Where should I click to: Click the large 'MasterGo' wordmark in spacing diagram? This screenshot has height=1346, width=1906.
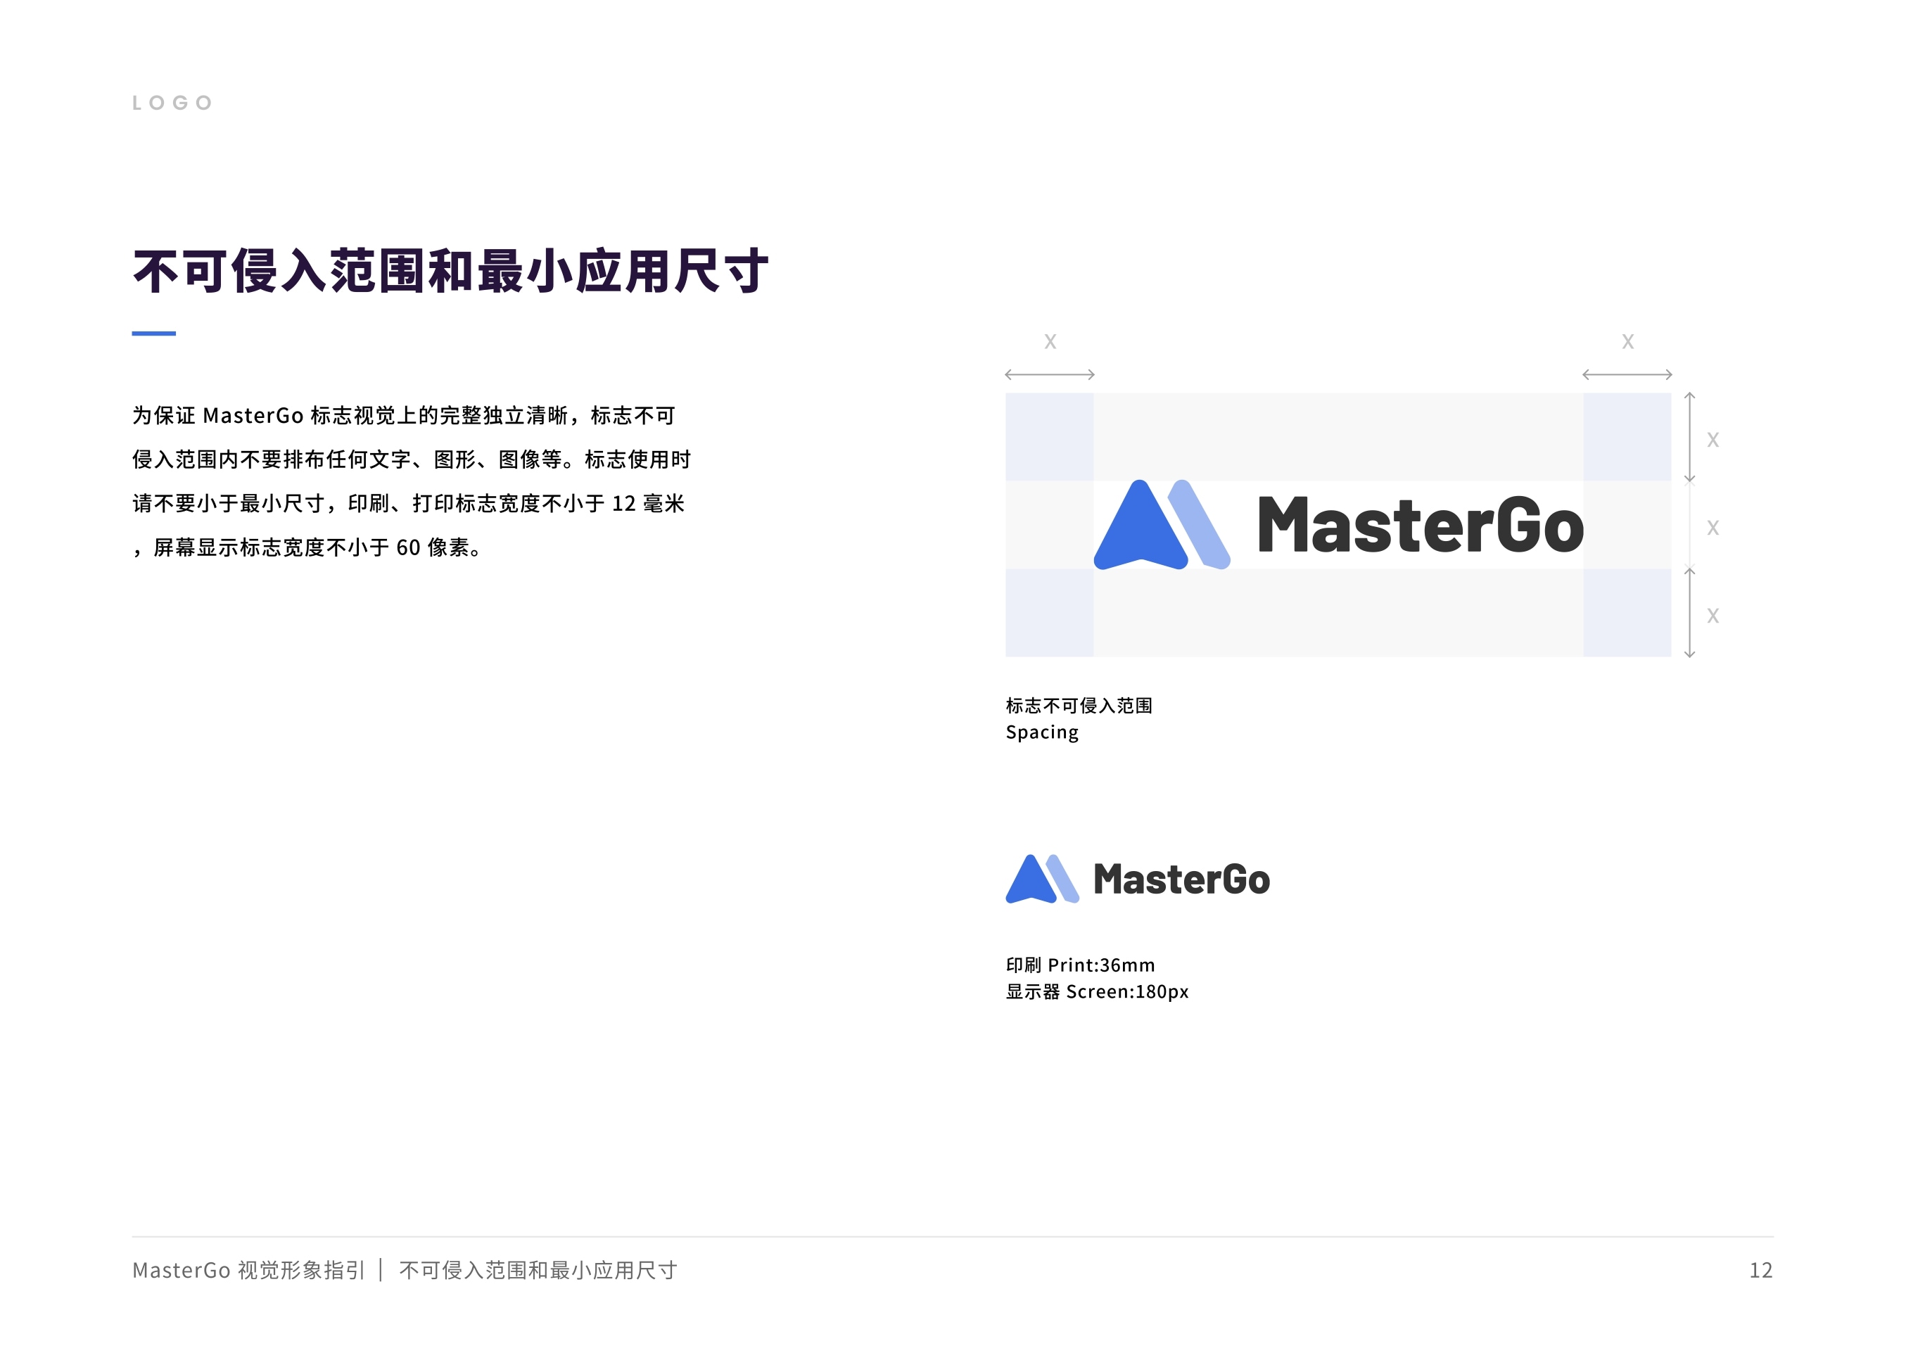1421,525
